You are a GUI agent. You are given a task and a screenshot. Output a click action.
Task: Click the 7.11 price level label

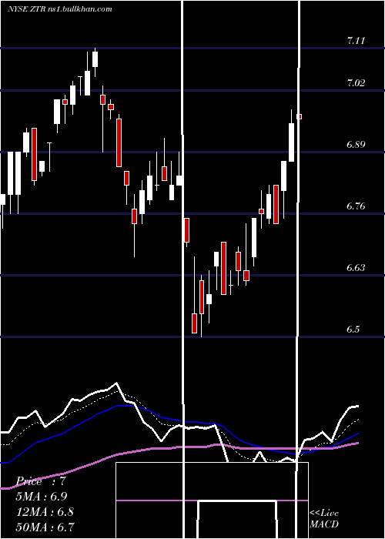coord(356,41)
